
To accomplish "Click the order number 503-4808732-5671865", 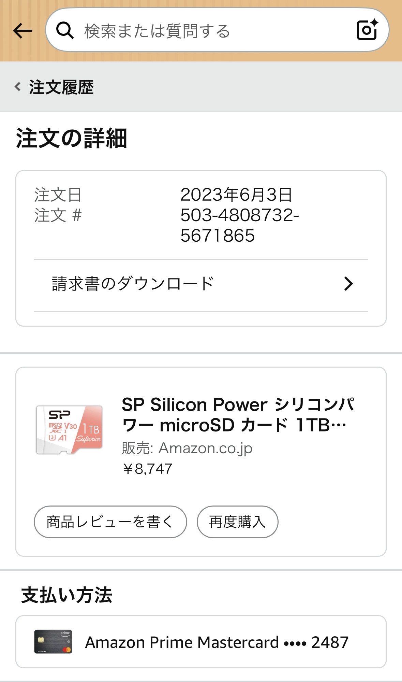I will tap(239, 225).
